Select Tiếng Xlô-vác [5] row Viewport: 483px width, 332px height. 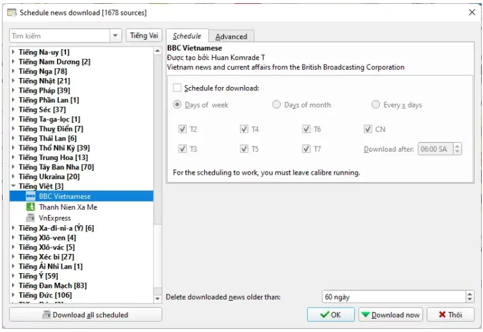coord(81,247)
